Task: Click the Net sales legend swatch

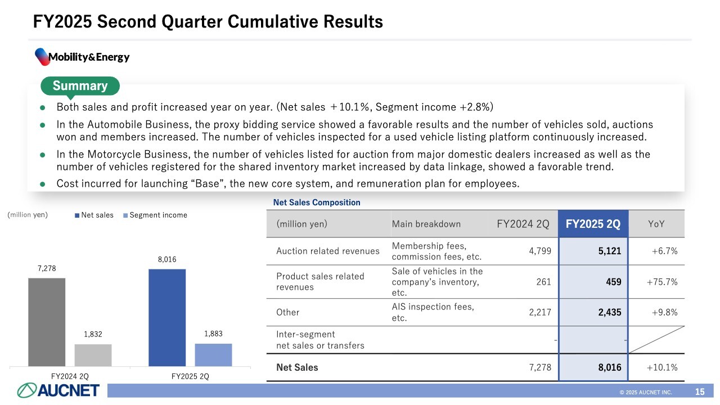Action: (x=77, y=215)
